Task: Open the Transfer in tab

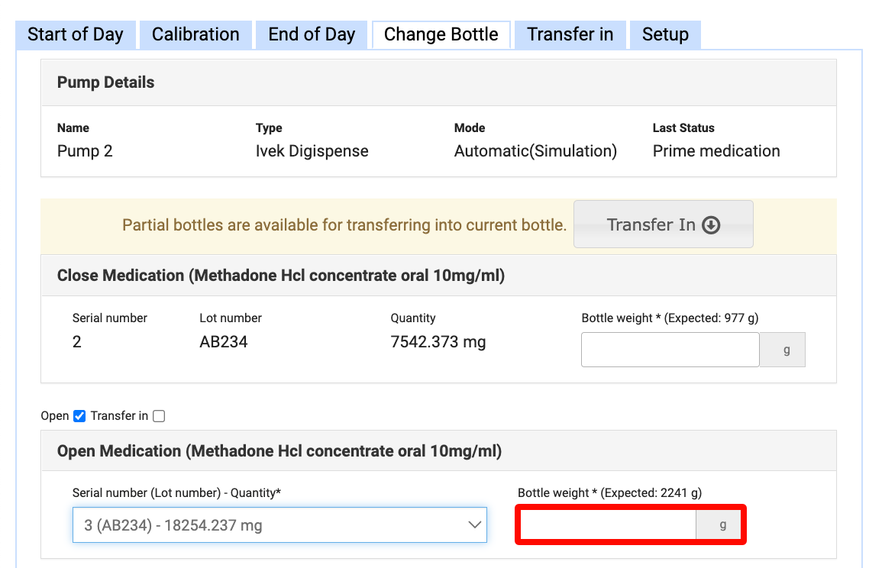Action: (570, 35)
